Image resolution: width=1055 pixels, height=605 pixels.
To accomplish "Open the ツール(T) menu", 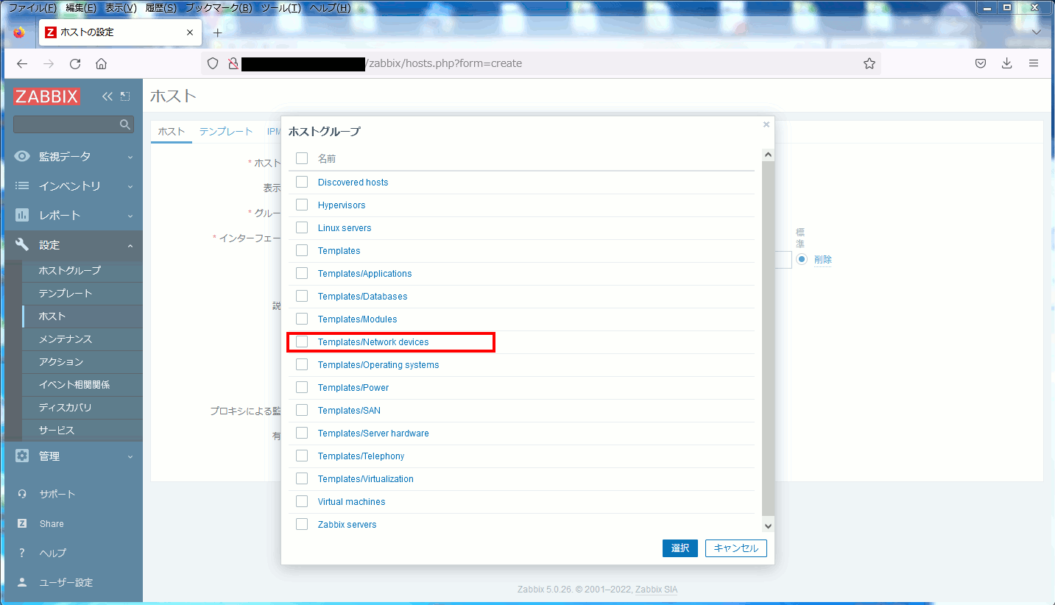I will pos(281,8).
